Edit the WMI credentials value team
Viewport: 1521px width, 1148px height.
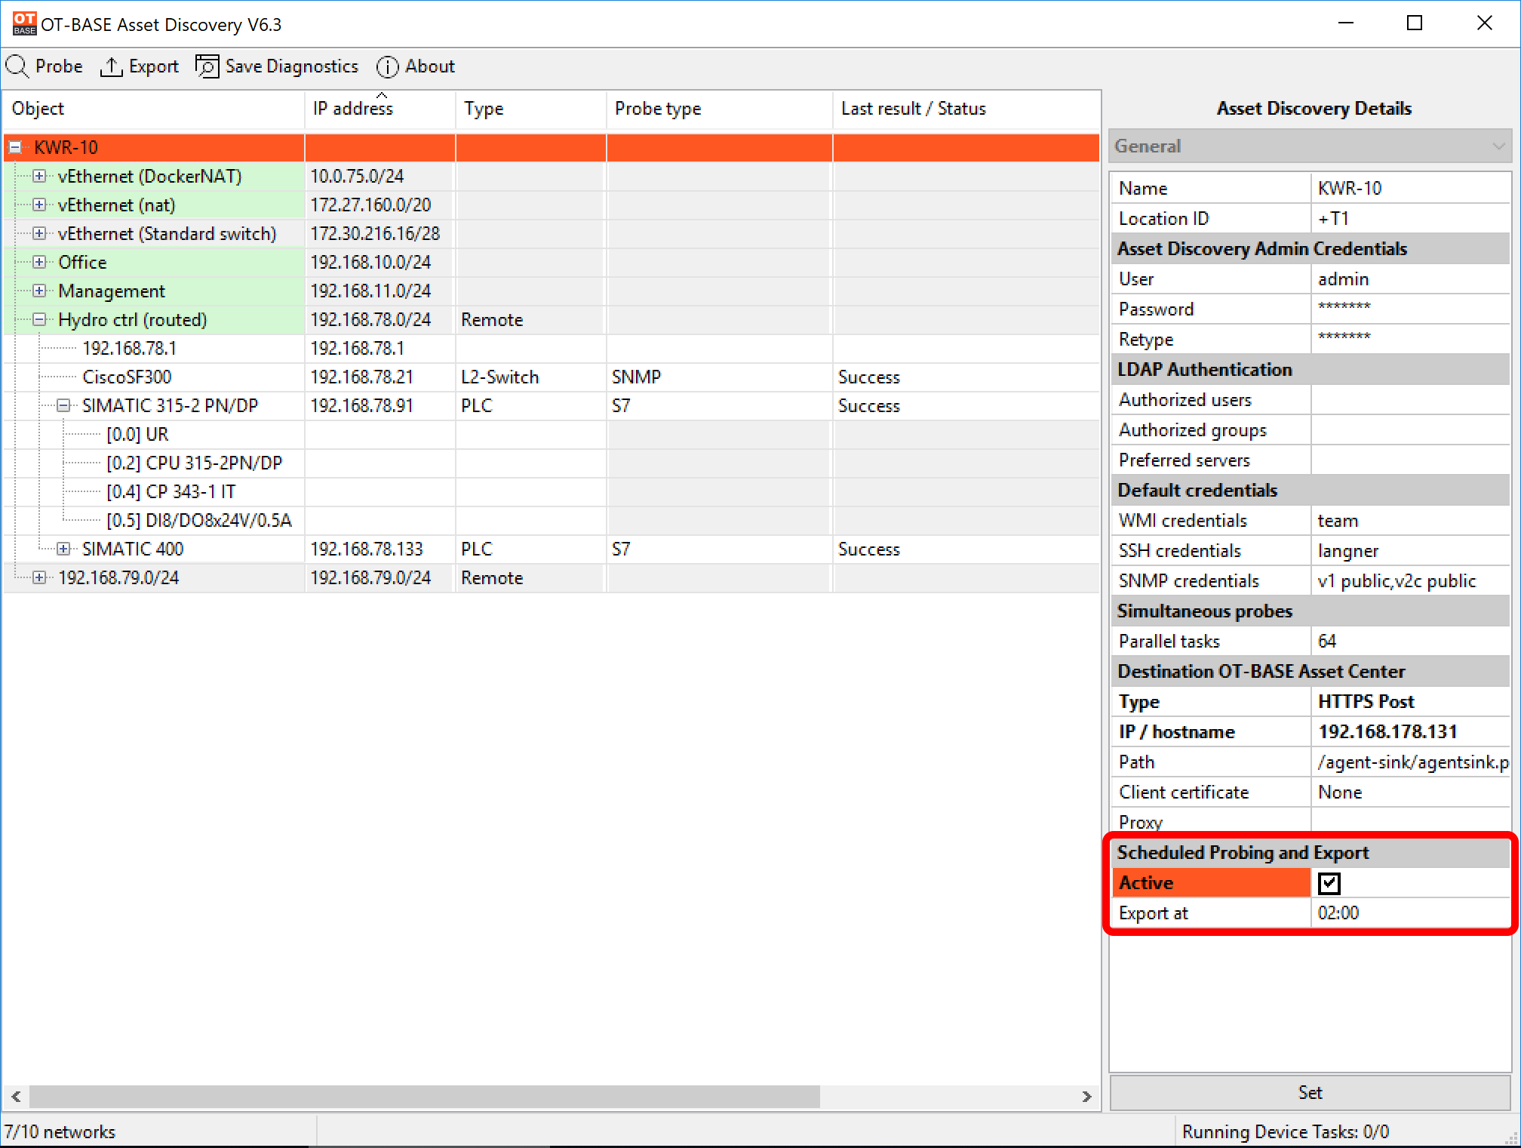pyautogui.click(x=1410, y=520)
